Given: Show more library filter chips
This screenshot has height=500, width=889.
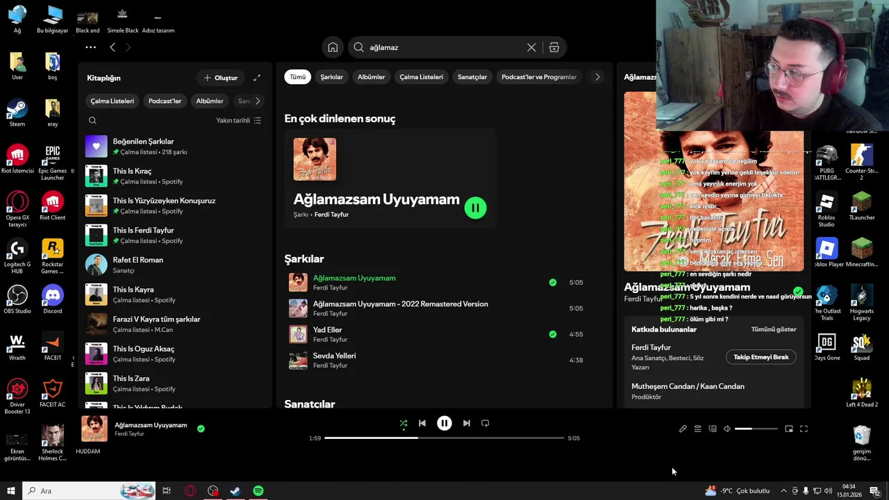Looking at the screenshot, I should [x=257, y=101].
